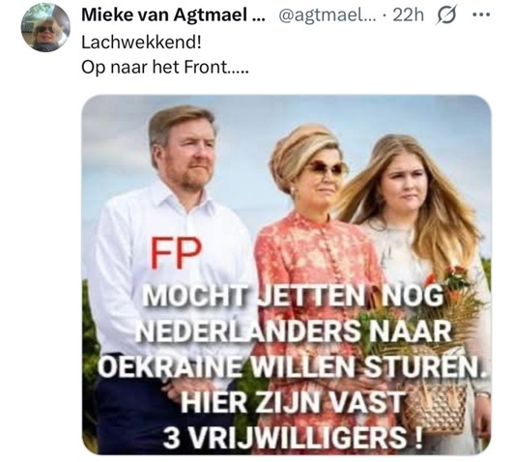The image size is (513, 462).
Task: Click the Mieke van Agtmael display name
Action: (173, 14)
